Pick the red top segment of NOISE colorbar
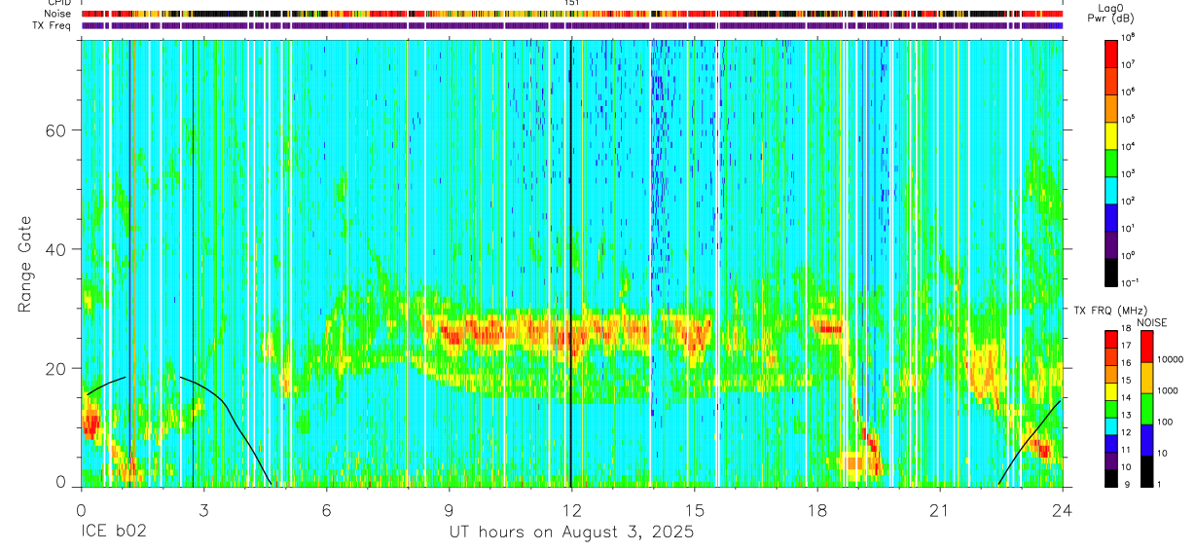 [1148, 346]
